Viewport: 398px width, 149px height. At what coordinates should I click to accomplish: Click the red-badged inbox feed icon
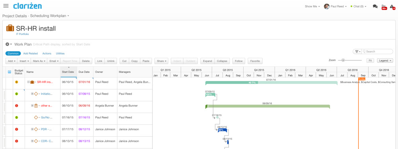[384, 7]
